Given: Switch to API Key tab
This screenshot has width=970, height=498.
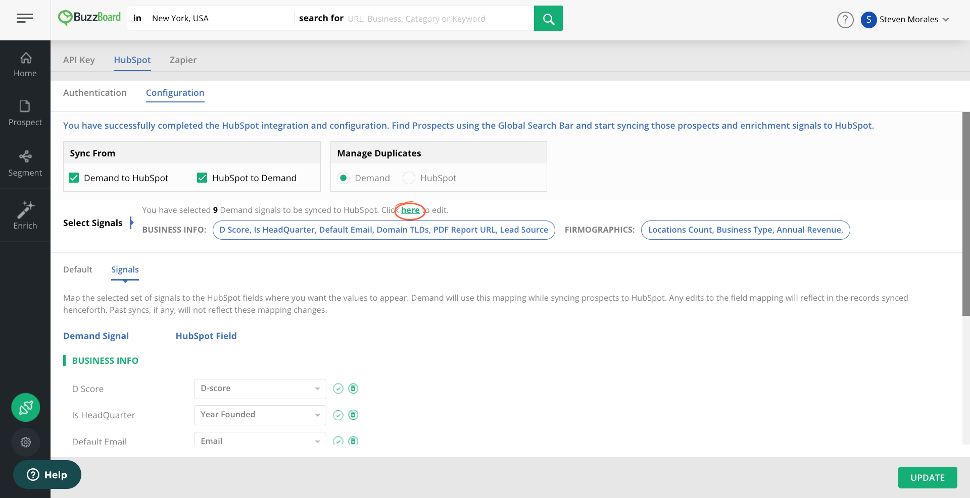Looking at the screenshot, I should pyautogui.click(x=79, y=60).
